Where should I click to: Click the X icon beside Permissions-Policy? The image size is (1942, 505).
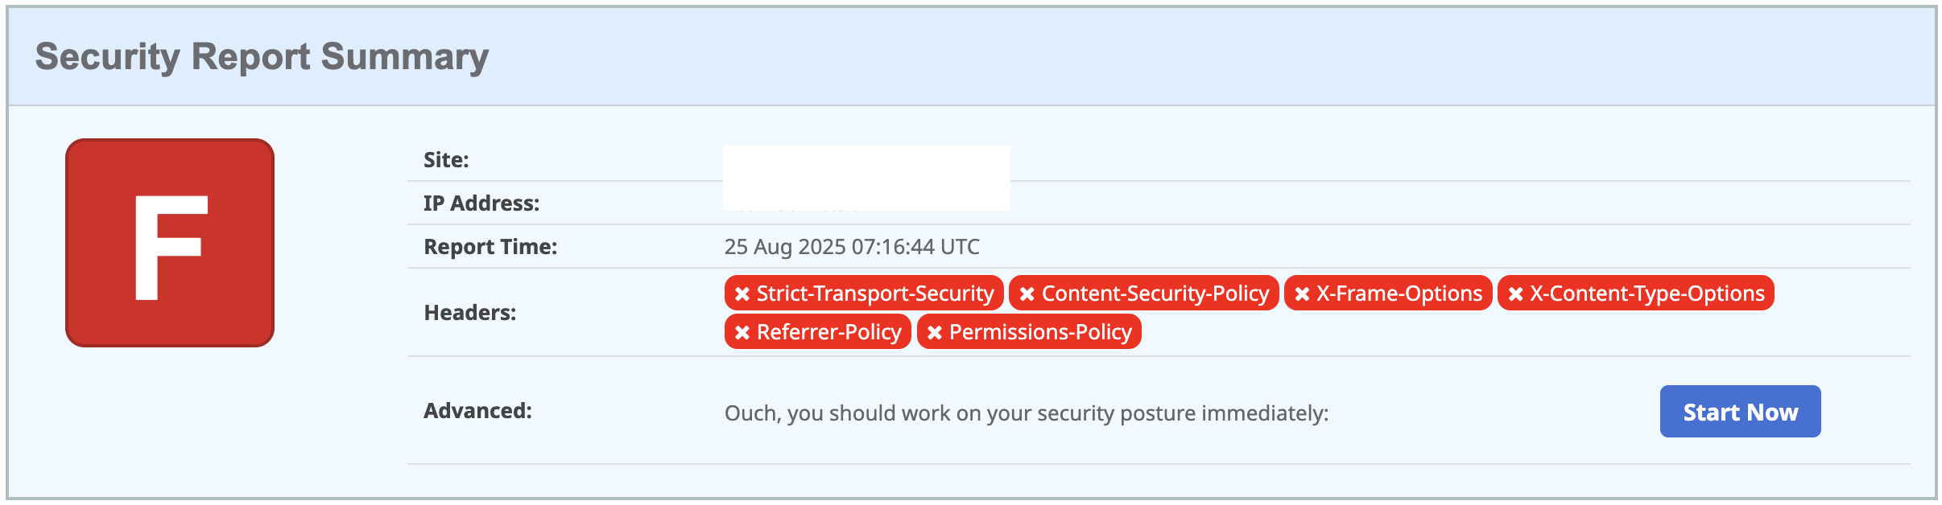click(934, 333)
